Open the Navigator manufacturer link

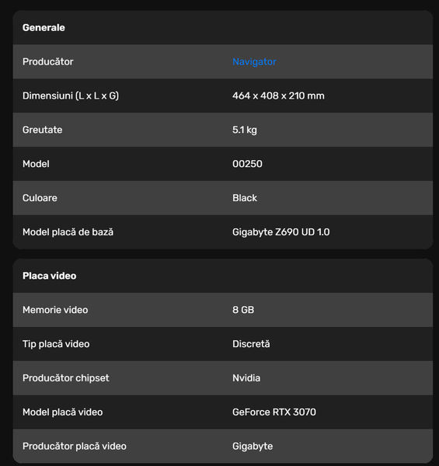pyautogui.click(x=254, y=62)
